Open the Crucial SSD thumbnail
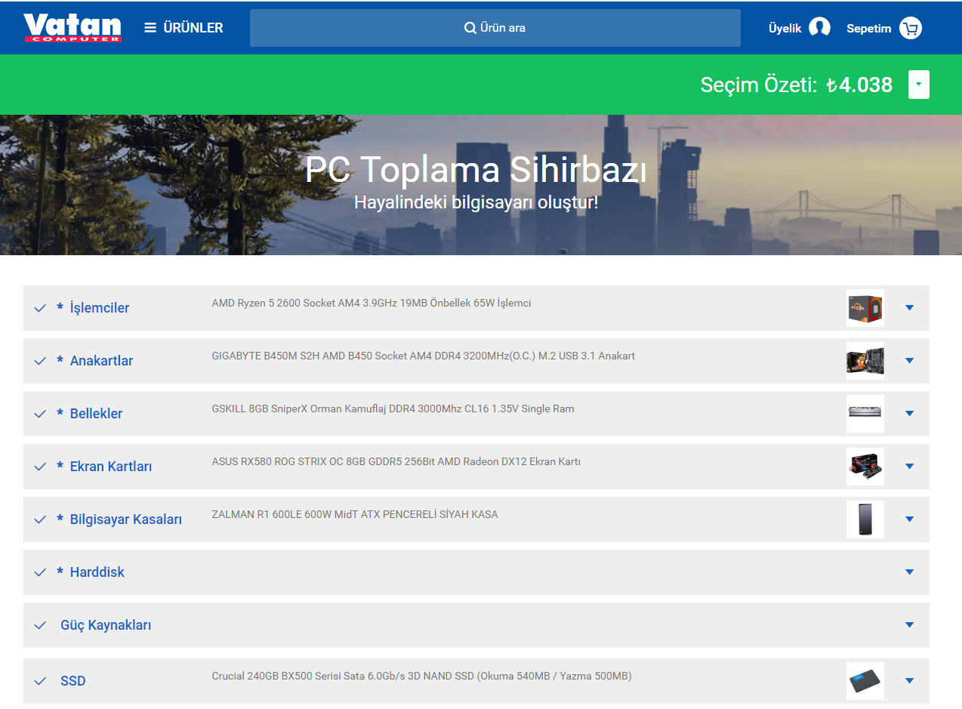The width and height of the screenshot is (962, 709). pyautogui.click(x=865, y=680)
